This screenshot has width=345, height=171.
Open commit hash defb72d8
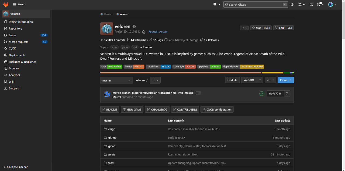[x=275, y=94]
